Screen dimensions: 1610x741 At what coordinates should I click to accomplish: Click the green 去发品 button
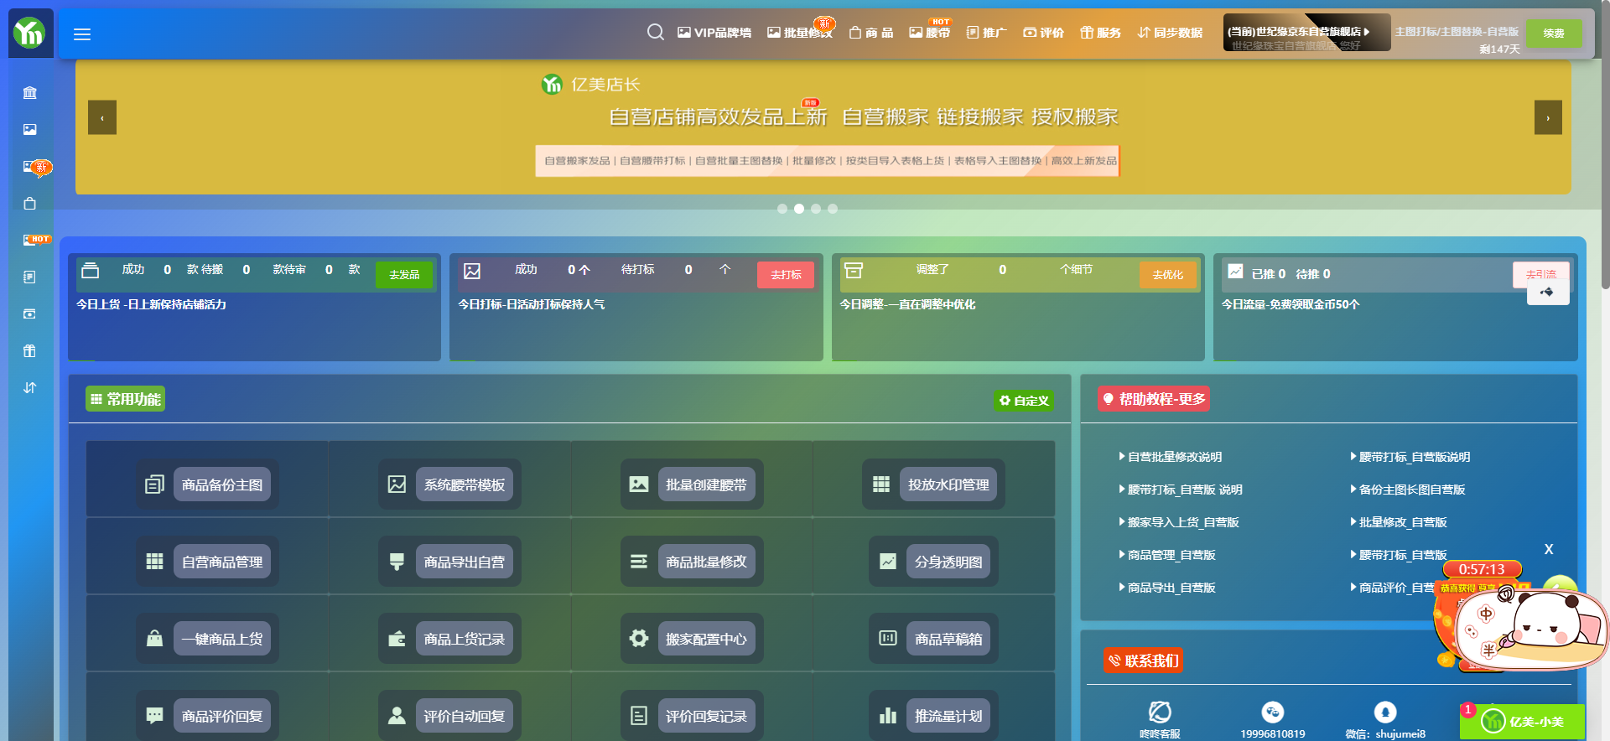[x=404, y=275]
